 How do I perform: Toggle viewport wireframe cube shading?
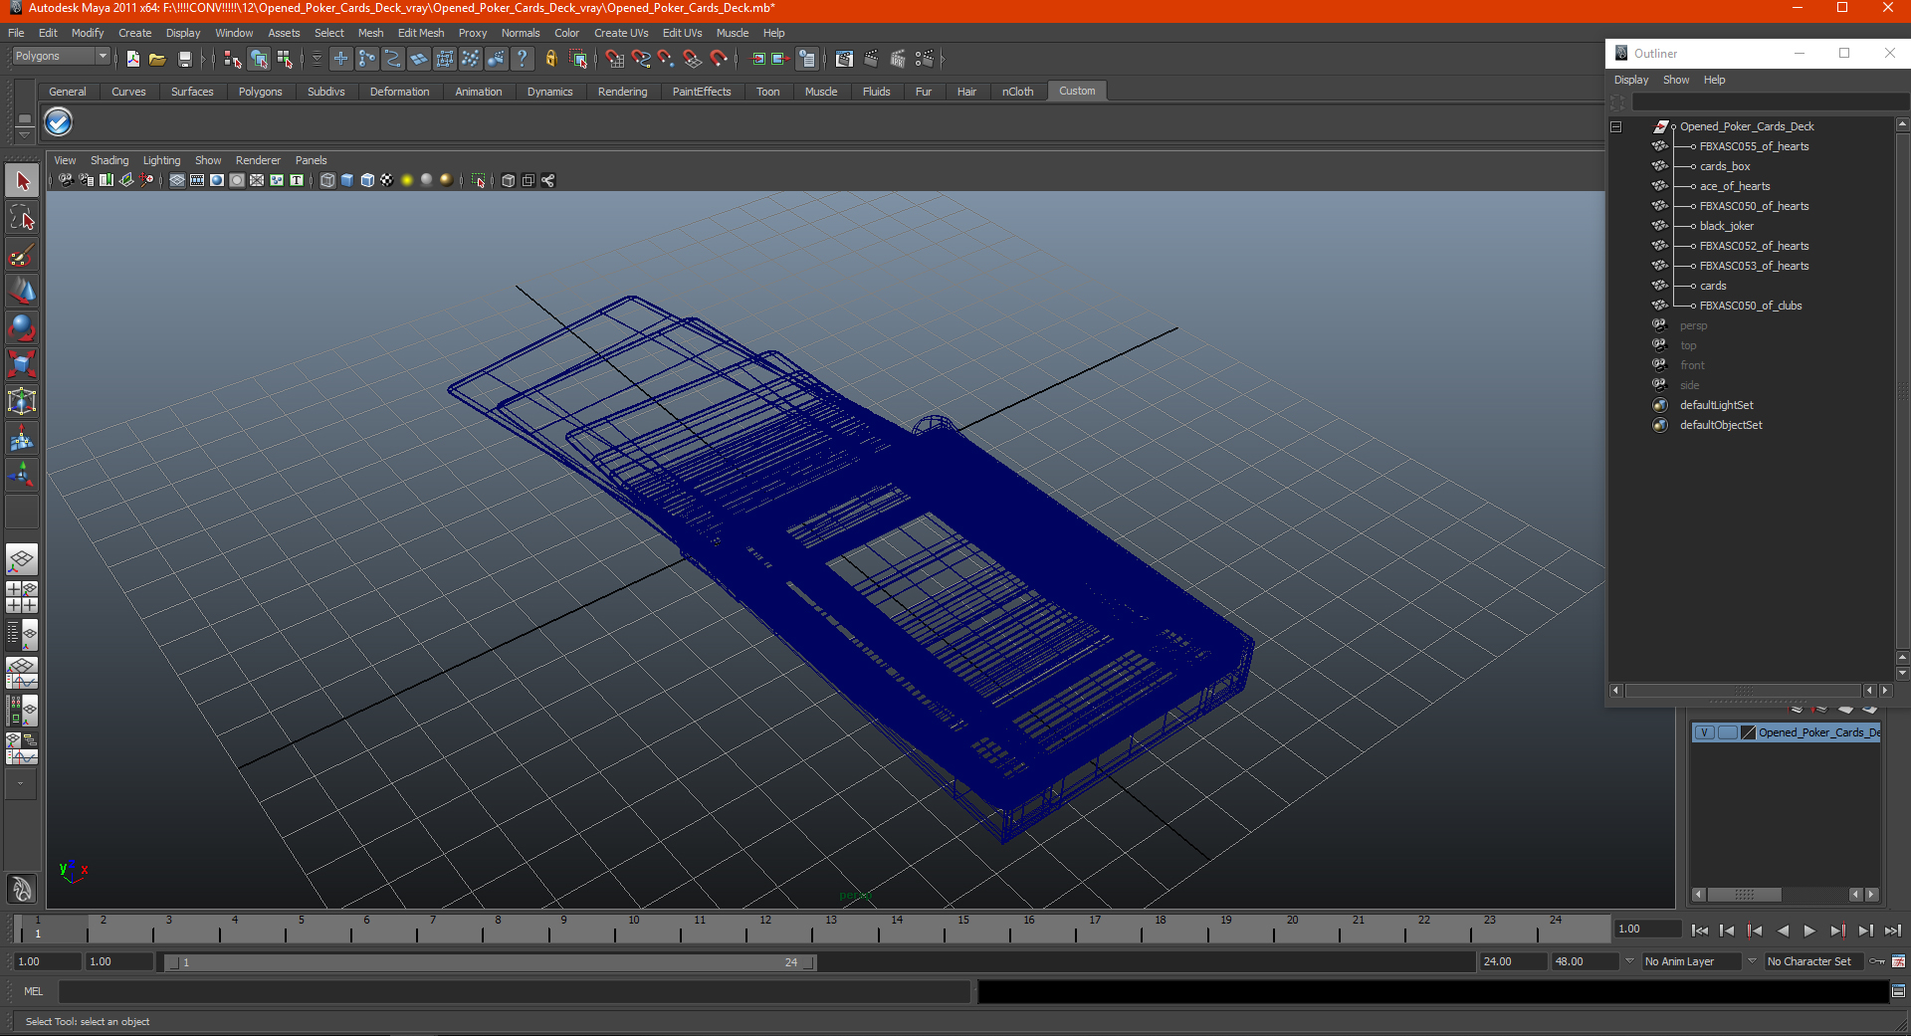[x=327, y=180]
